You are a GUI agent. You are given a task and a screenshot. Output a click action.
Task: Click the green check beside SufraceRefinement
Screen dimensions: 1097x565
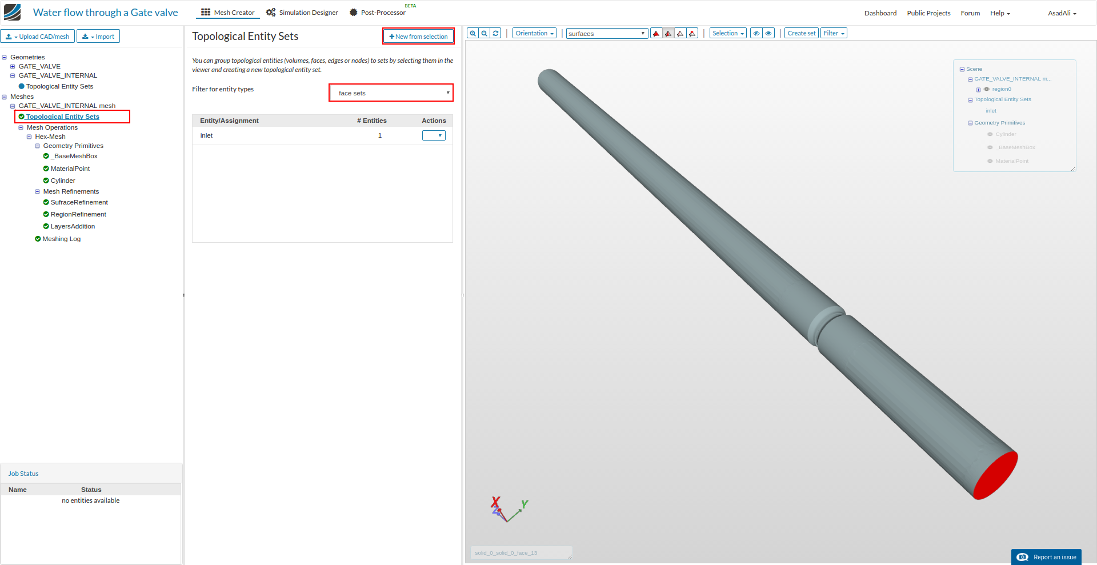tap(46, 202)
